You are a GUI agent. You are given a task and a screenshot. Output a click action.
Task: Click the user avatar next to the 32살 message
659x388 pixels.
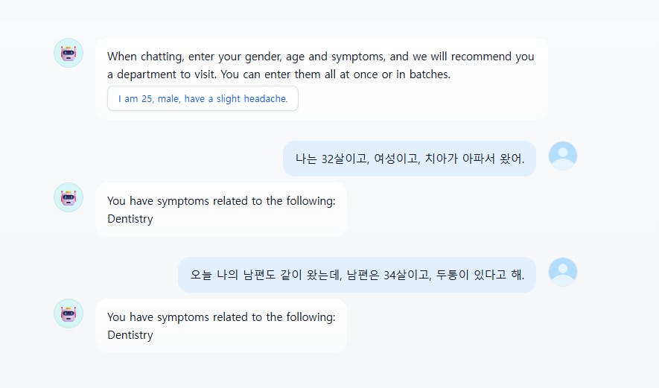click(562, 156)
